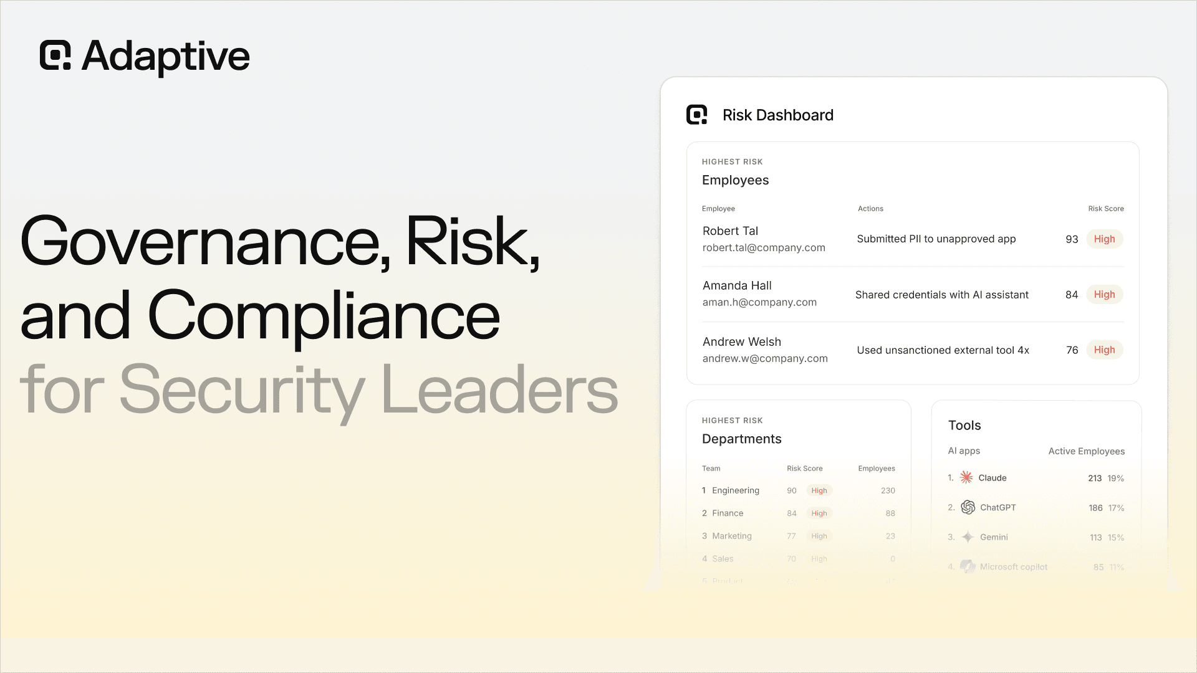Select the Marketing department row
Viewport: 1197px width, 673px height.
pyautogui.click(x=798, y=537)
